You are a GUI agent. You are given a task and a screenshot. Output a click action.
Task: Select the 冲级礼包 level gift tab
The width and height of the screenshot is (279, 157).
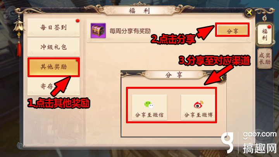click(53, 47)
